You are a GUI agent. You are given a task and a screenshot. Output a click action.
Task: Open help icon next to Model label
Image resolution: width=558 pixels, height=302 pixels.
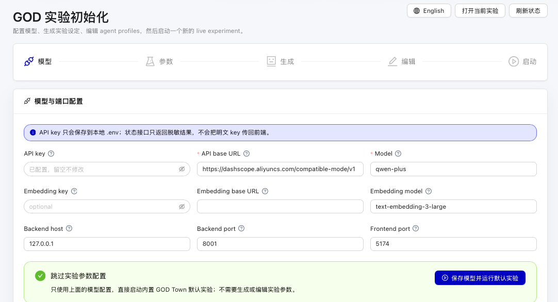[398, 154]
